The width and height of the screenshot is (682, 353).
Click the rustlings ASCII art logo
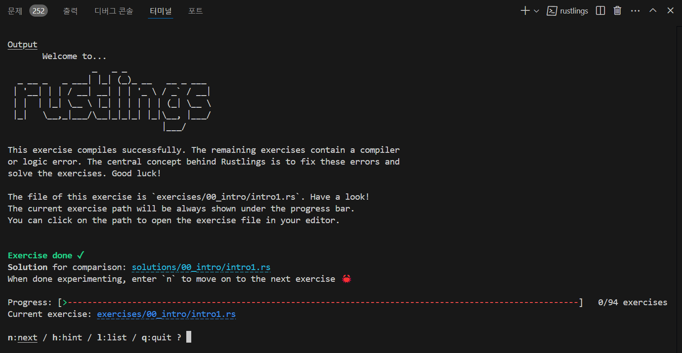pyautogui.click(x=112, y=100)
